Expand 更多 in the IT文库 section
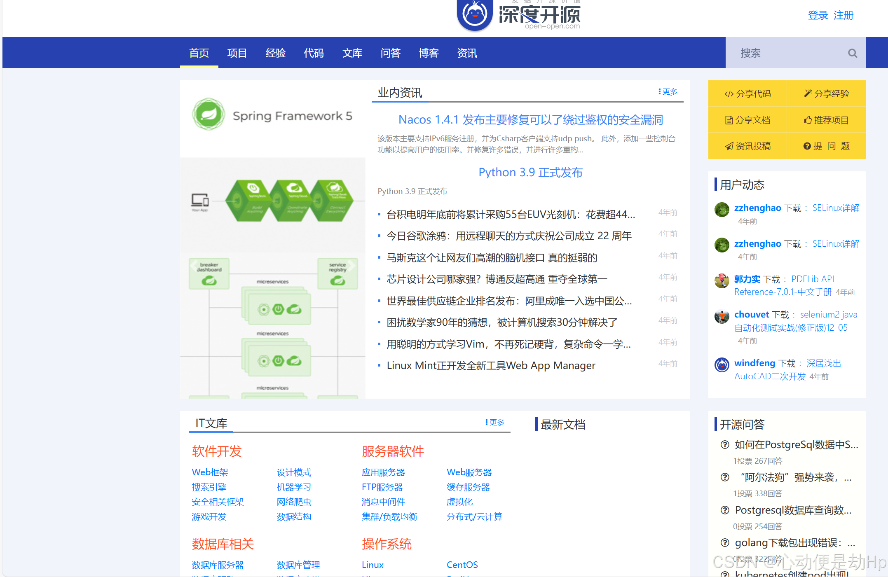Screen dimensions: 888x577 [x=494, y=423]
